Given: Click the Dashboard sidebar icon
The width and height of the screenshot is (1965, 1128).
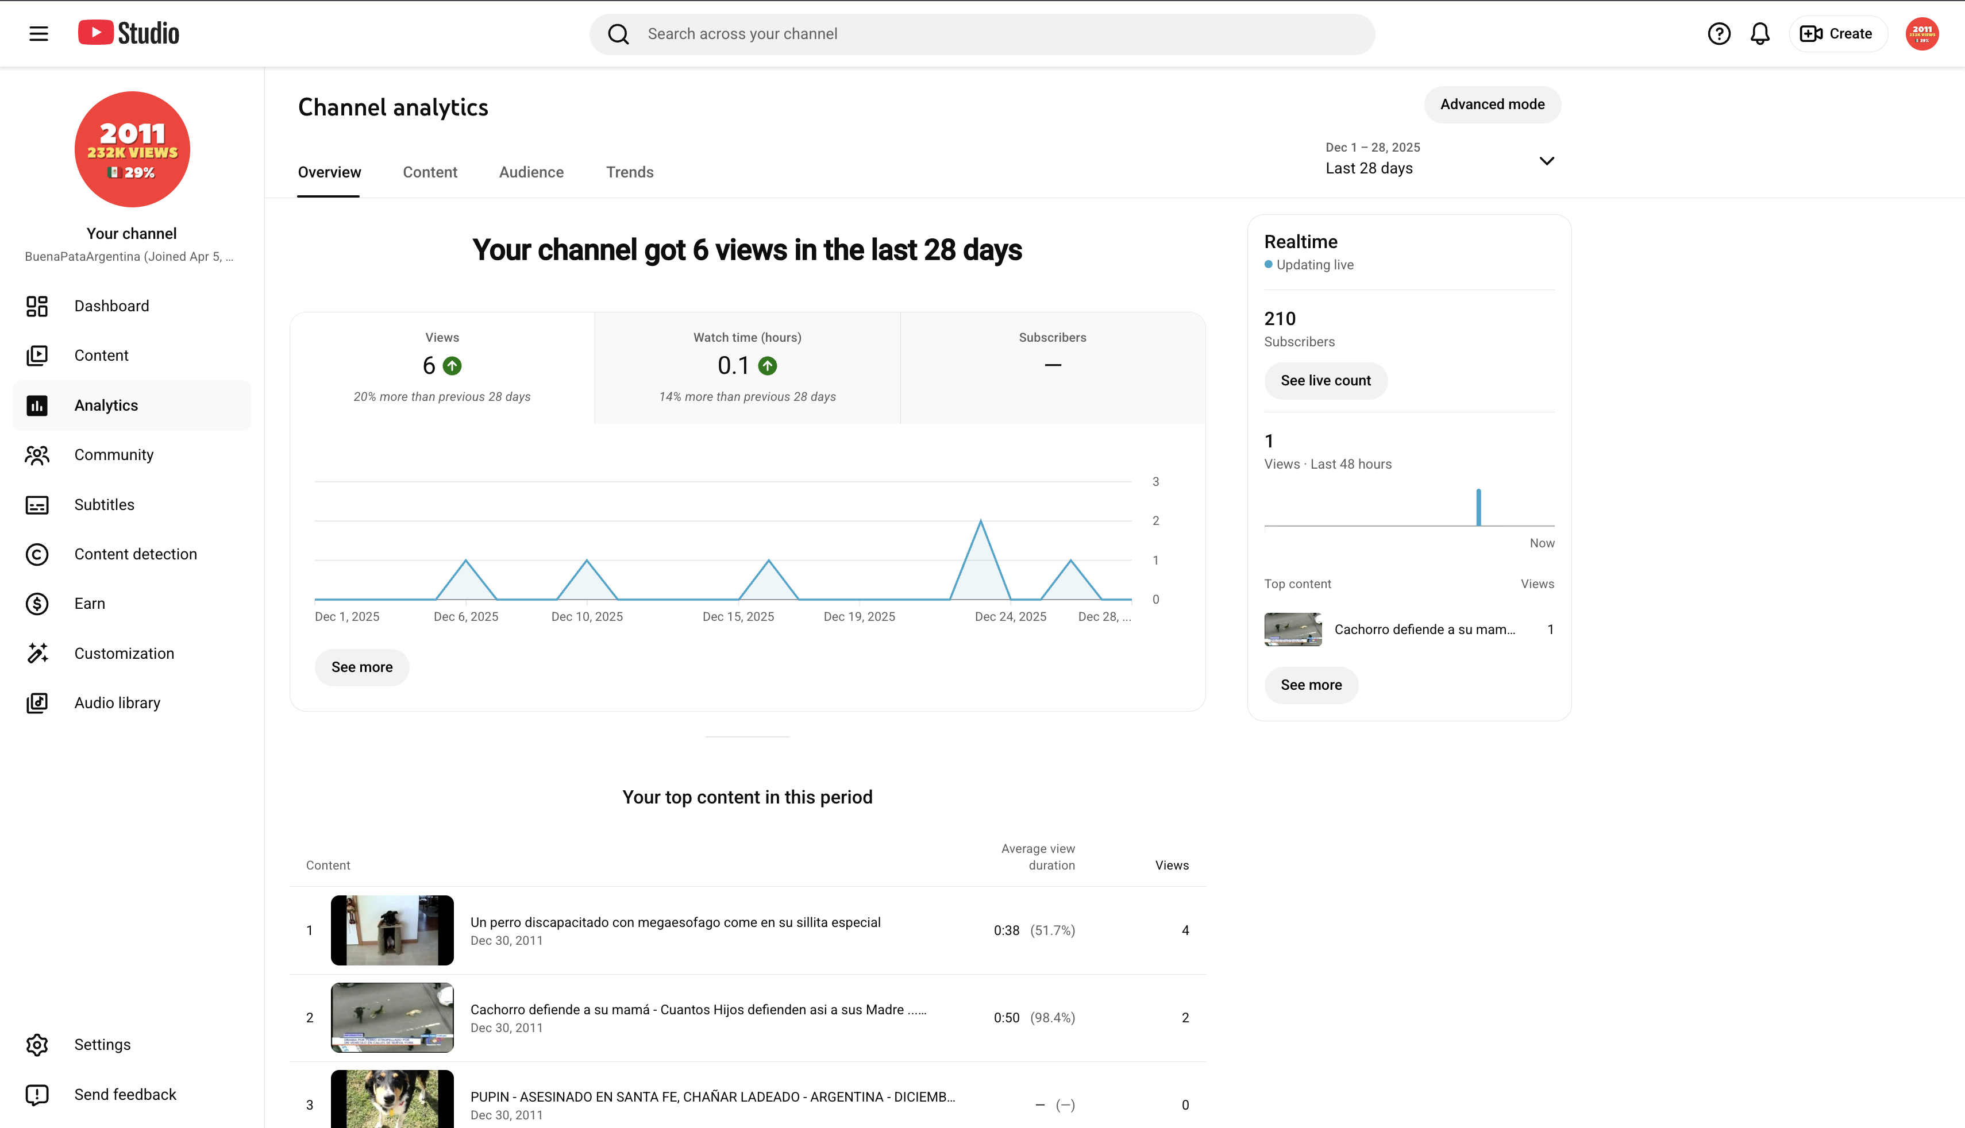Looking at the screenshot, I should click(x=37, y=306).
